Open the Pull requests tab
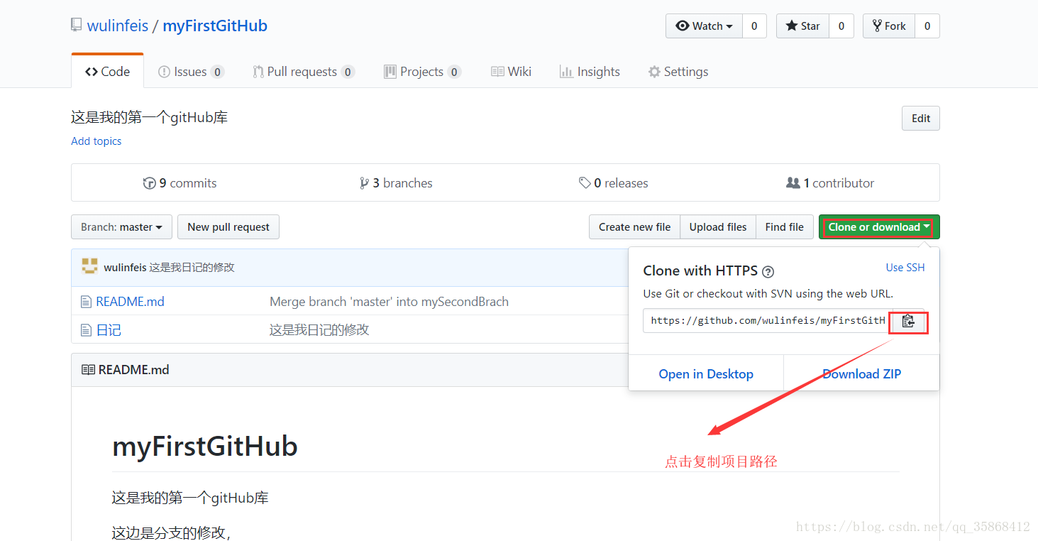 pyautogui.click(x=304, y=72)
